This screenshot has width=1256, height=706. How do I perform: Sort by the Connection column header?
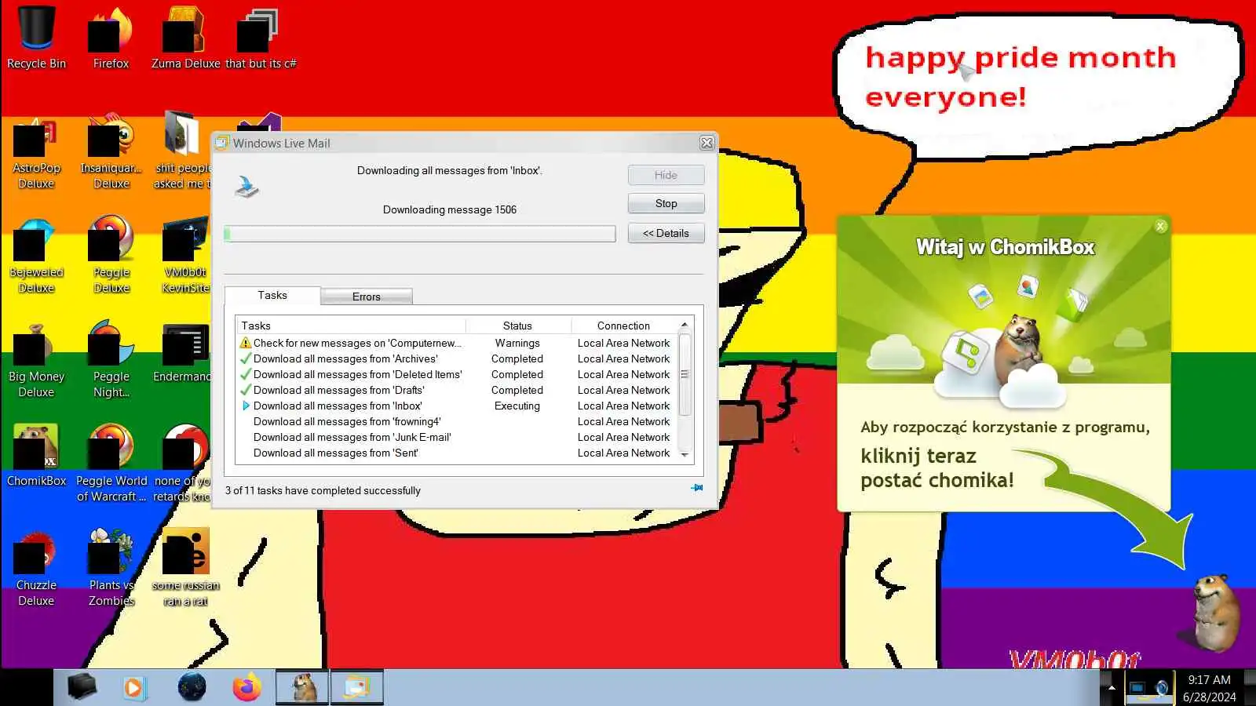point(623,326)
